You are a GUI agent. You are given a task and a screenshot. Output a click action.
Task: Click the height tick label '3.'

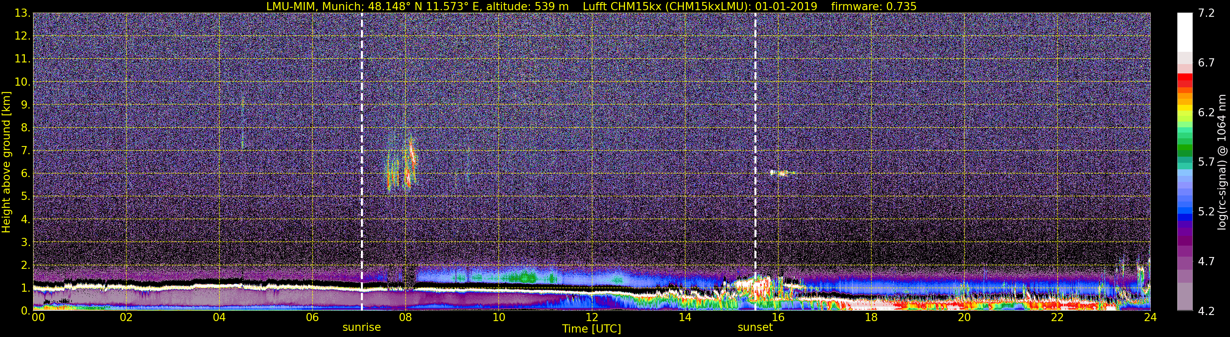[x=25, y=242]
